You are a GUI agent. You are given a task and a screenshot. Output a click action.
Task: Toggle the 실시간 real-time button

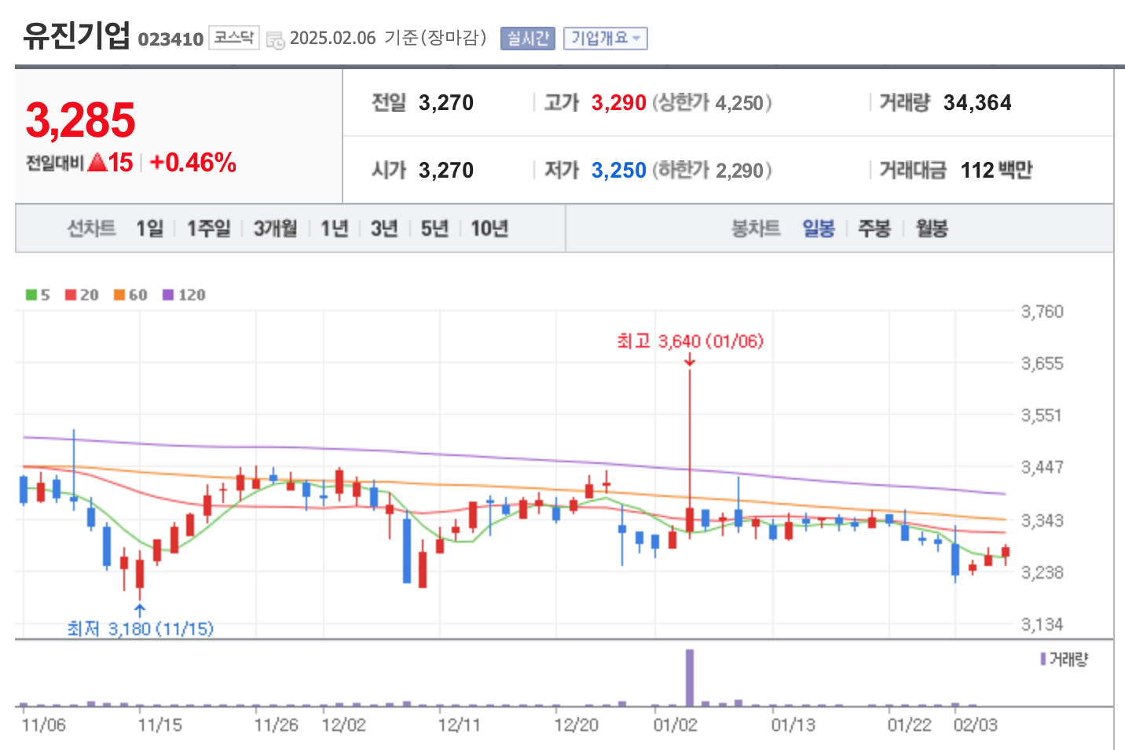click(x=528, y=39)
